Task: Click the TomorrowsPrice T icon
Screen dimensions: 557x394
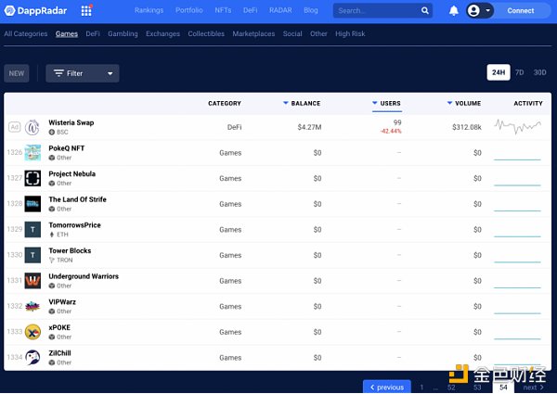Action: point(32,230)
